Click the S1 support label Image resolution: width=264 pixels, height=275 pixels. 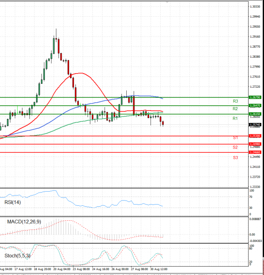pos(235,137)
